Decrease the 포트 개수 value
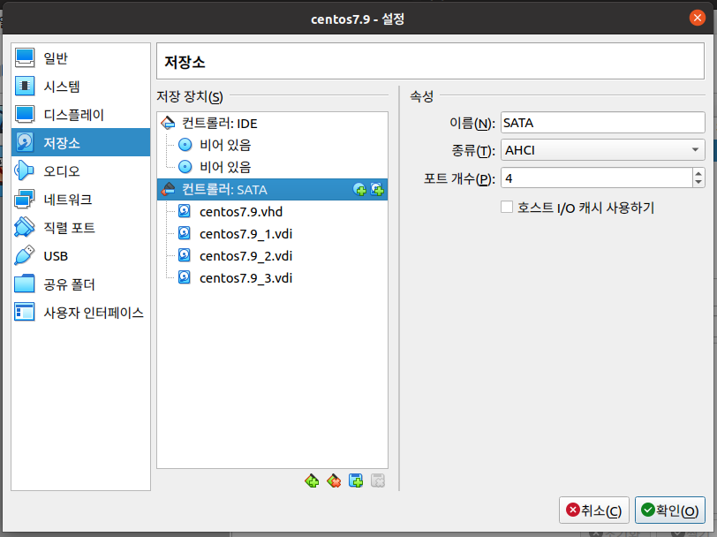Screen dimensions: 717x537 pyautogui.click(x=698, y=183)
